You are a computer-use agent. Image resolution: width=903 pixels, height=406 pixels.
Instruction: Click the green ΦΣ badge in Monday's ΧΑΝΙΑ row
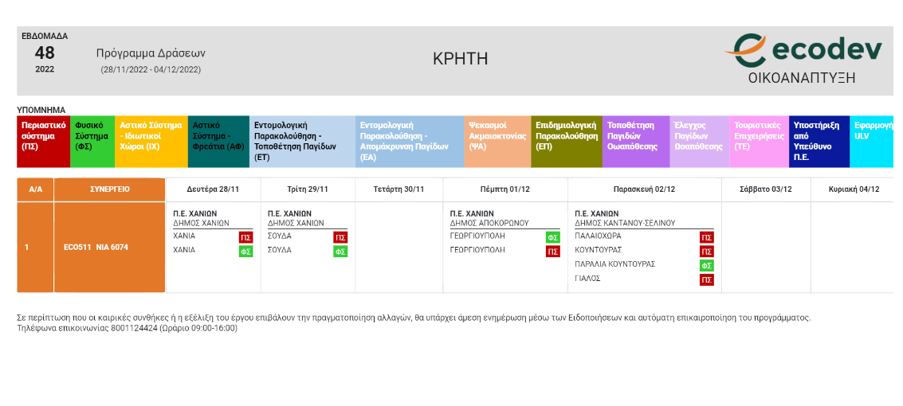[245, 252]
